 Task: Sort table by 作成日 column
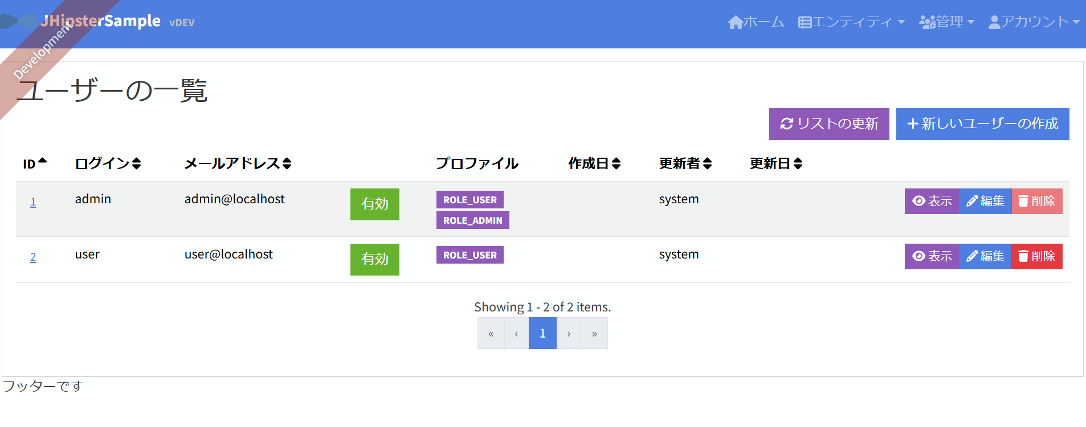[x=594, y=163]
